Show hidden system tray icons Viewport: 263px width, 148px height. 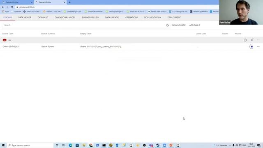click(x=230, y=145)
